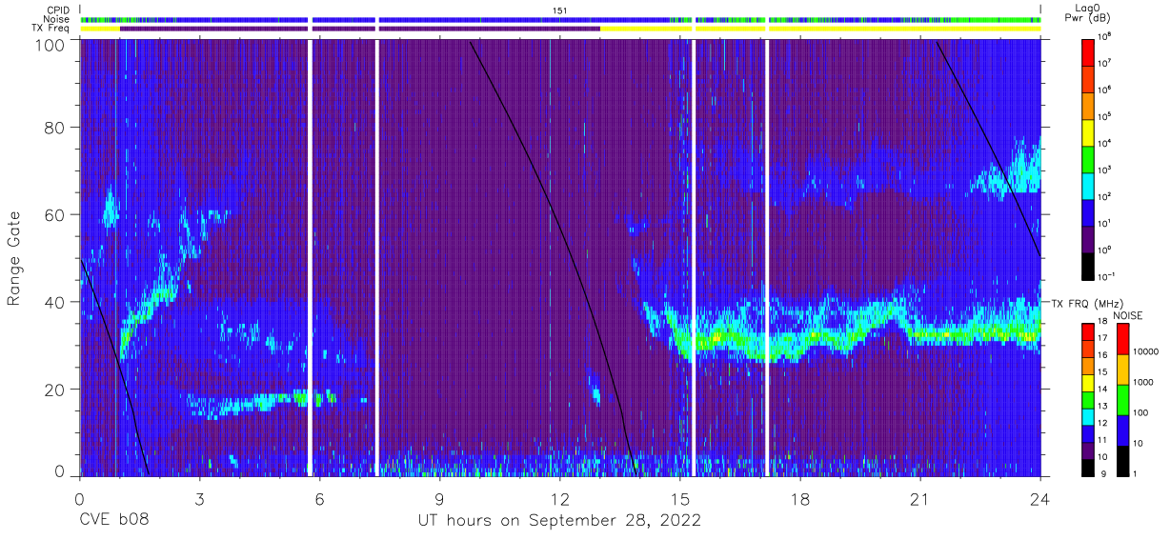Click the white data gap just before hour 6
This screenshot has width=1170, height=540.
[310, 257]
